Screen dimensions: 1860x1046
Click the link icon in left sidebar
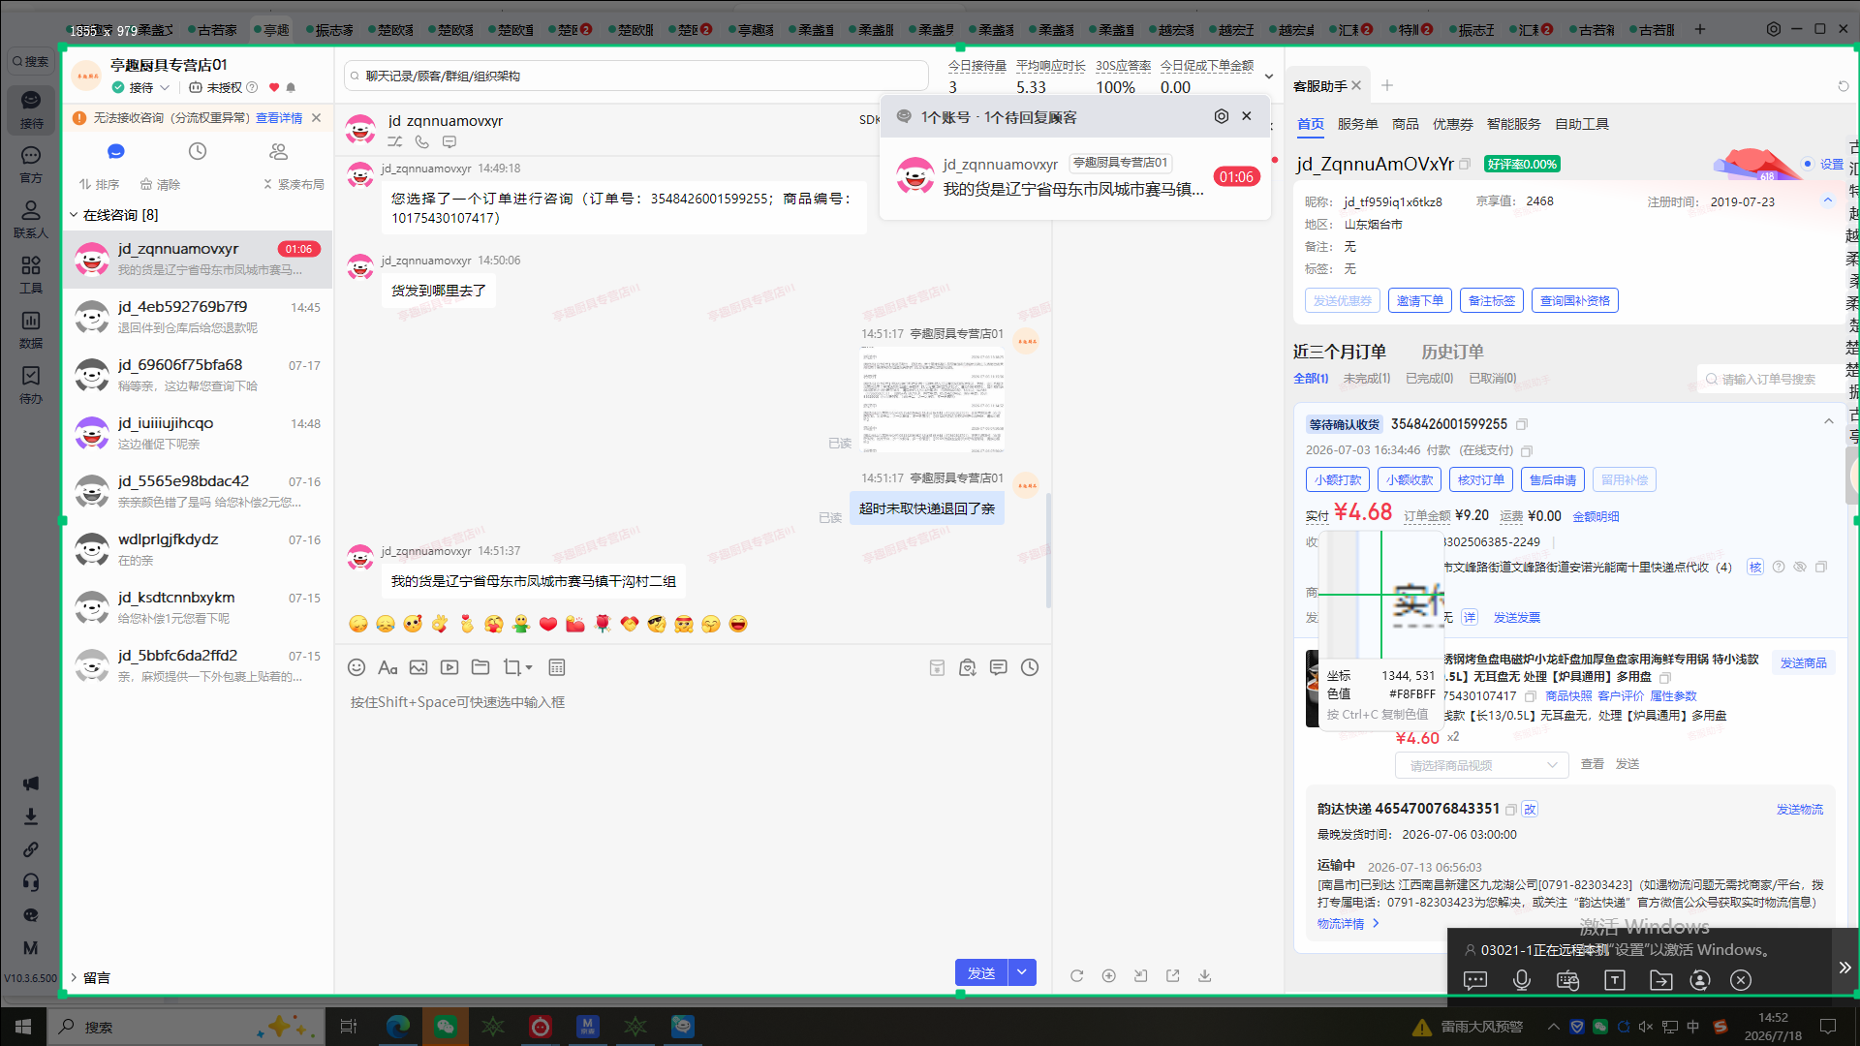pyautogui.click(x=31, y=849)
